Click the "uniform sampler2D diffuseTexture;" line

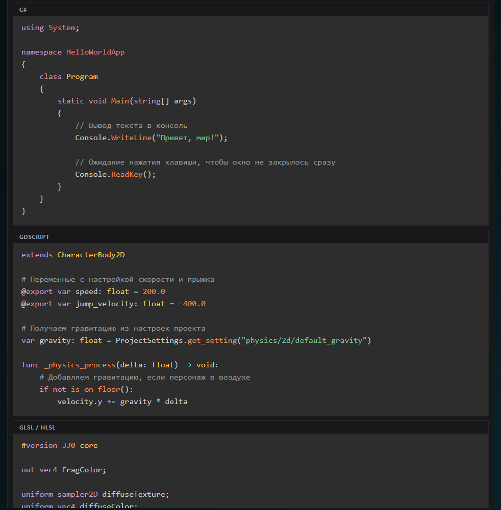click(x=95, y=494)
